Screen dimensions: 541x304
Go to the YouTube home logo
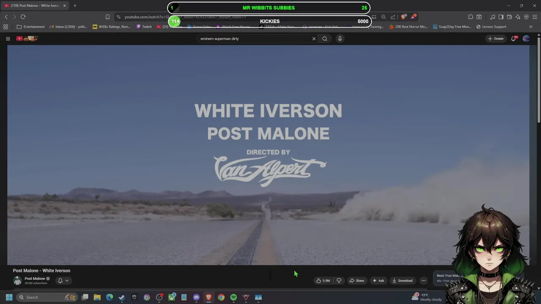click(x=27, y=38)
